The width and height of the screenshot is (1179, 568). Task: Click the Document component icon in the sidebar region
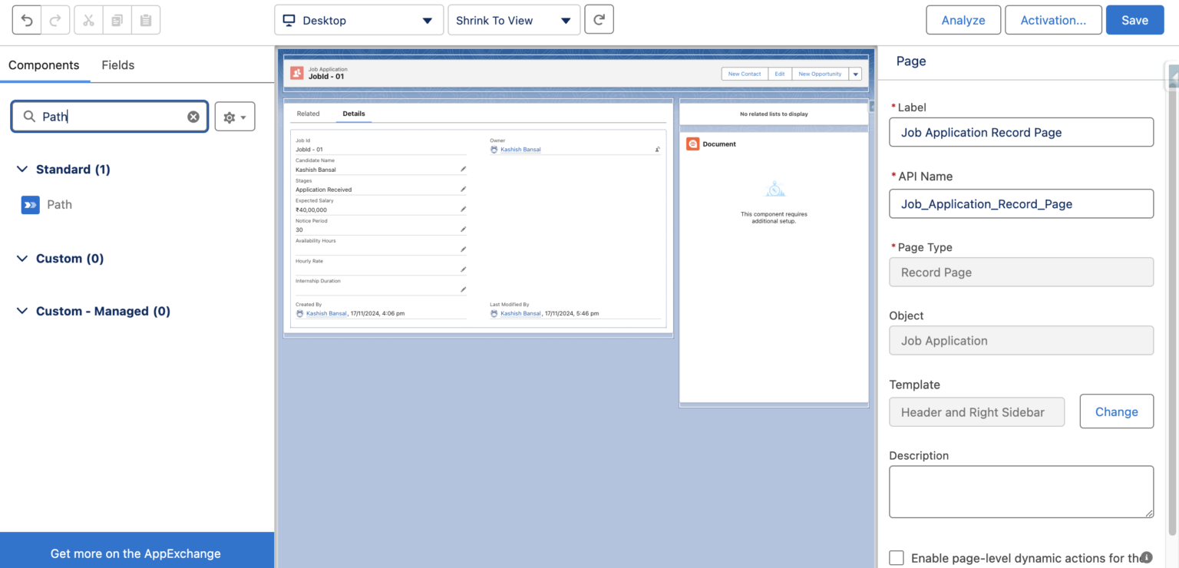coord(692,144)
